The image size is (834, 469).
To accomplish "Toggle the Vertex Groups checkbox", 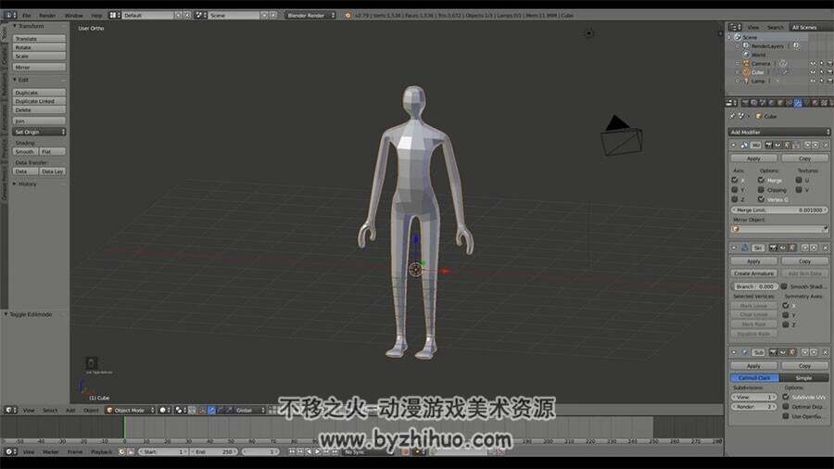I will point(761,199).
